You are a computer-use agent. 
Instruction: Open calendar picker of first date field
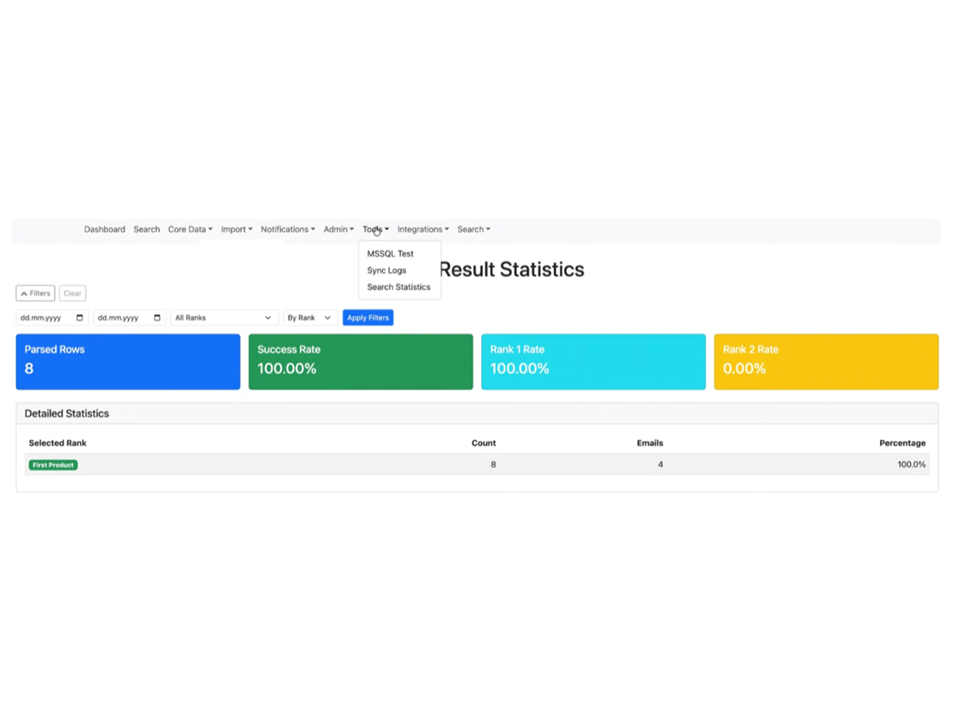(79, 318)
